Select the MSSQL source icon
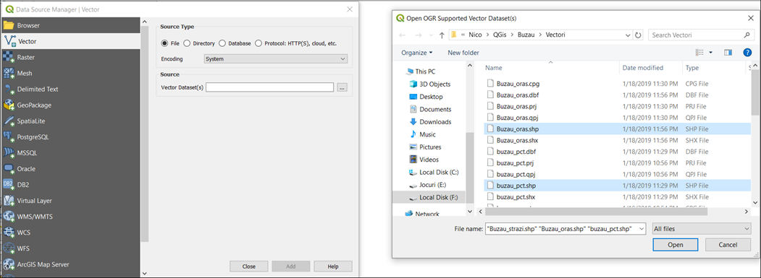 tap(9, 153)
